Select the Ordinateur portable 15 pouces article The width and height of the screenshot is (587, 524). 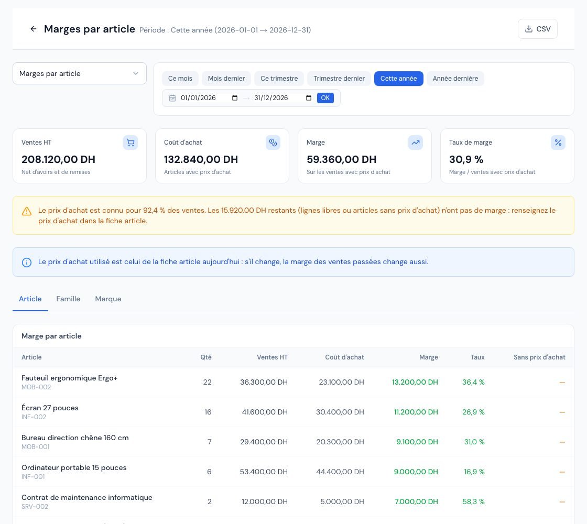(x=74, y=468)
